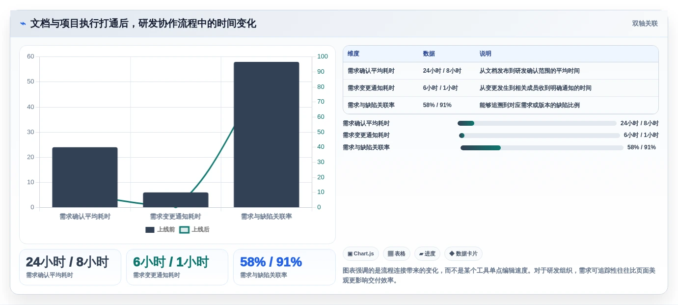The height and width of the screenshot is (305, 678).
Task: Toggle the 上线前 legend swatch
Action: coord(150,230)
